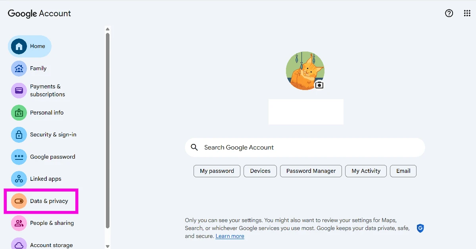Open Google password settings
Image resolution: width=476 pixels, height=249 pixels.
coord(43,157)
